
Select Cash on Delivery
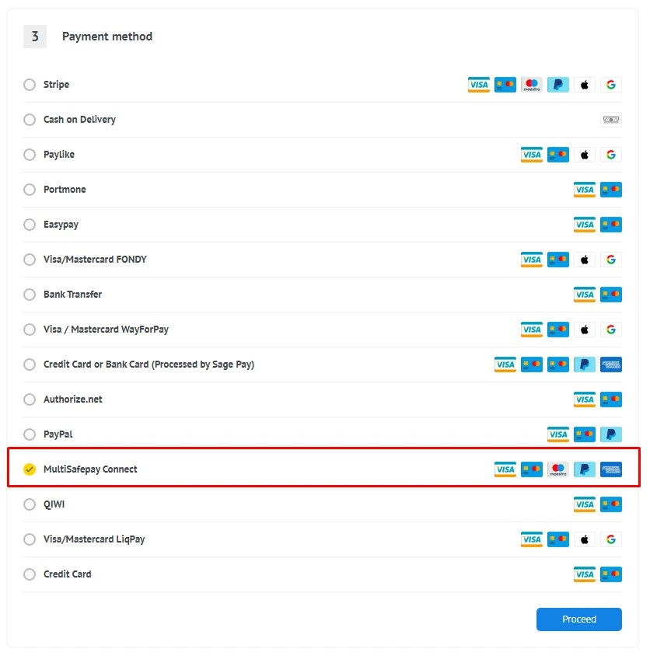pyautogui.click(x=29, y=119)
